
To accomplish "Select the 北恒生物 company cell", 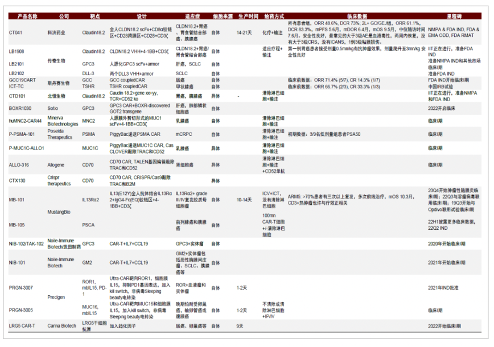I will click(56, 96).
